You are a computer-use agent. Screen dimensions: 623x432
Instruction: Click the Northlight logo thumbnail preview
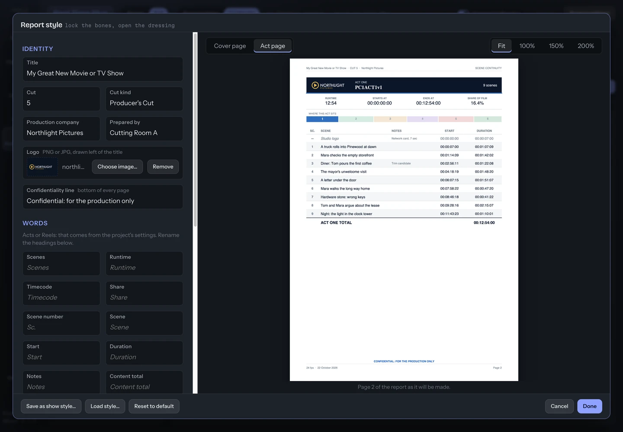[42, 167]
